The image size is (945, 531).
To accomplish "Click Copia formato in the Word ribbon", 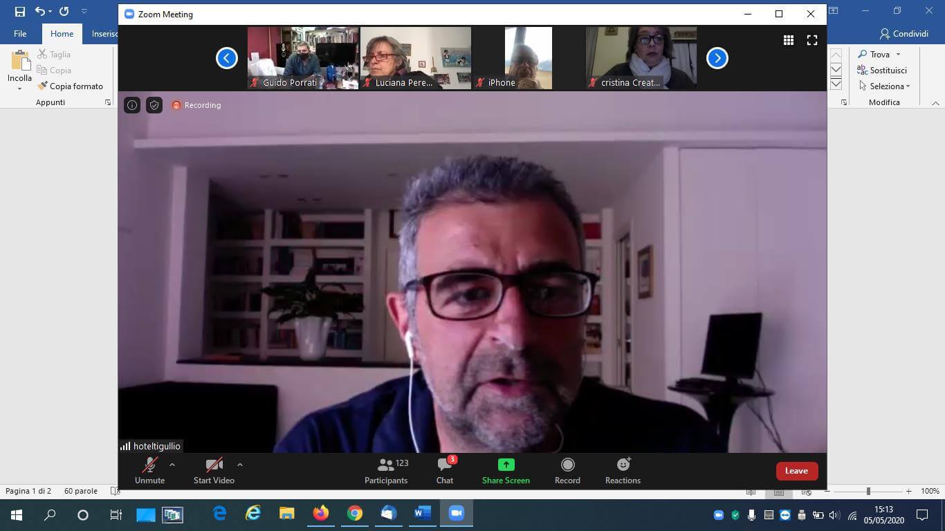I will [x=70, y=86].
